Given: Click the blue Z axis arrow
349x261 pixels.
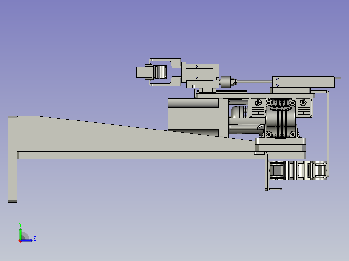Looking at the screenshot, I should click(27, 240).
